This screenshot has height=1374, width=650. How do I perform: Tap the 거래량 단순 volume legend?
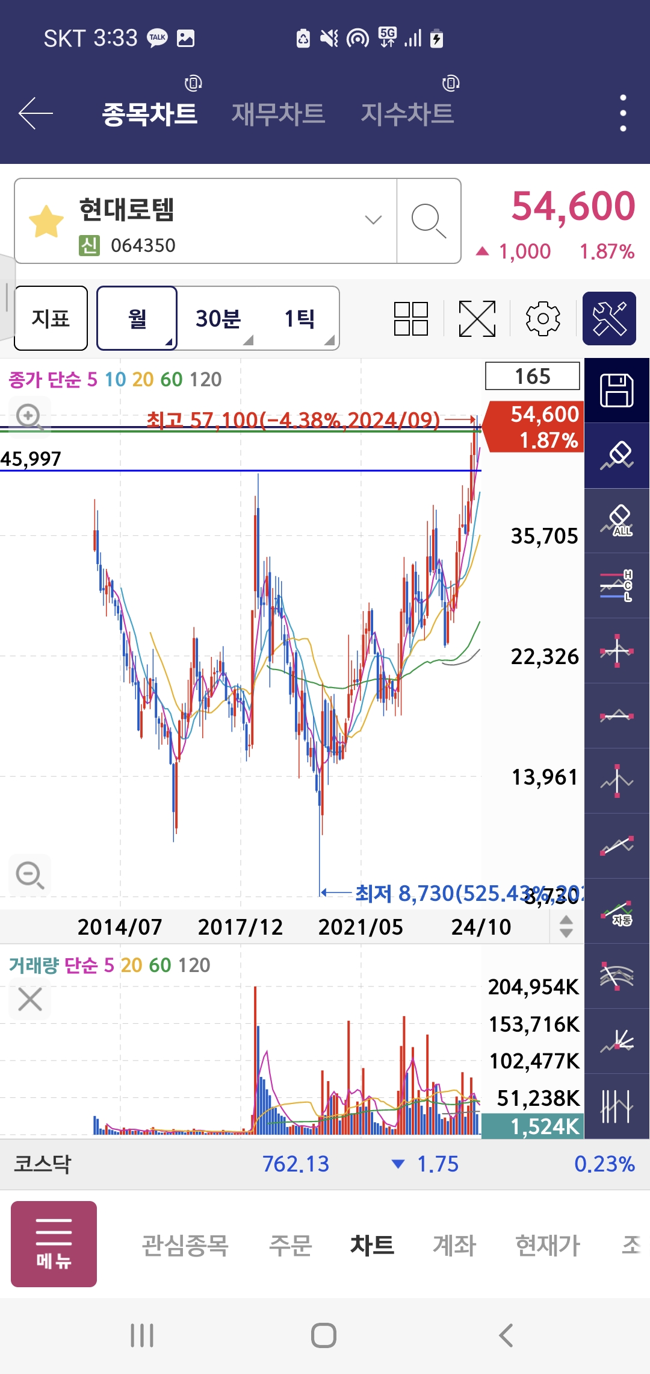click(109, 965)
